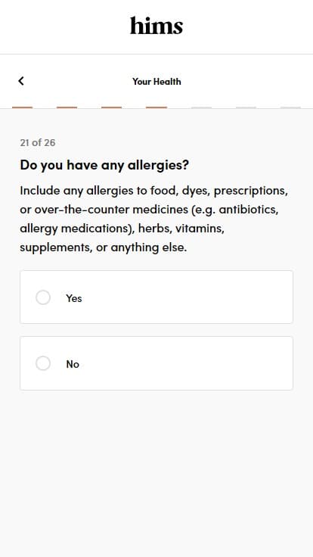Viewport: 313px width, 557px height.
Task: Click the "Do you have any allergies?" heading
Action: [104, 165]
